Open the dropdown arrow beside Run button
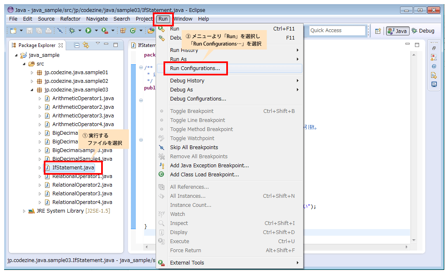448x274 pixels. coord(96,30)
